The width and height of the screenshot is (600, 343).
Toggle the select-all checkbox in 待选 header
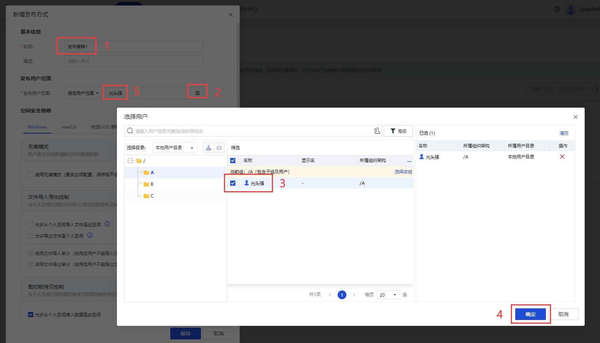233,161
